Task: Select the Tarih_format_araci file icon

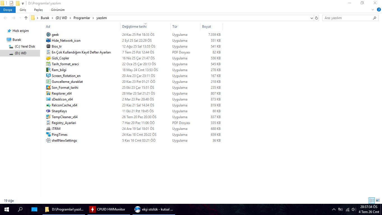Action: click(x=48, y=64)
